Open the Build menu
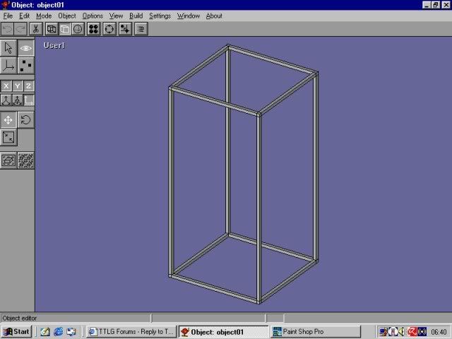This screenshot has height=339, width=452. (x=136, y=16)
